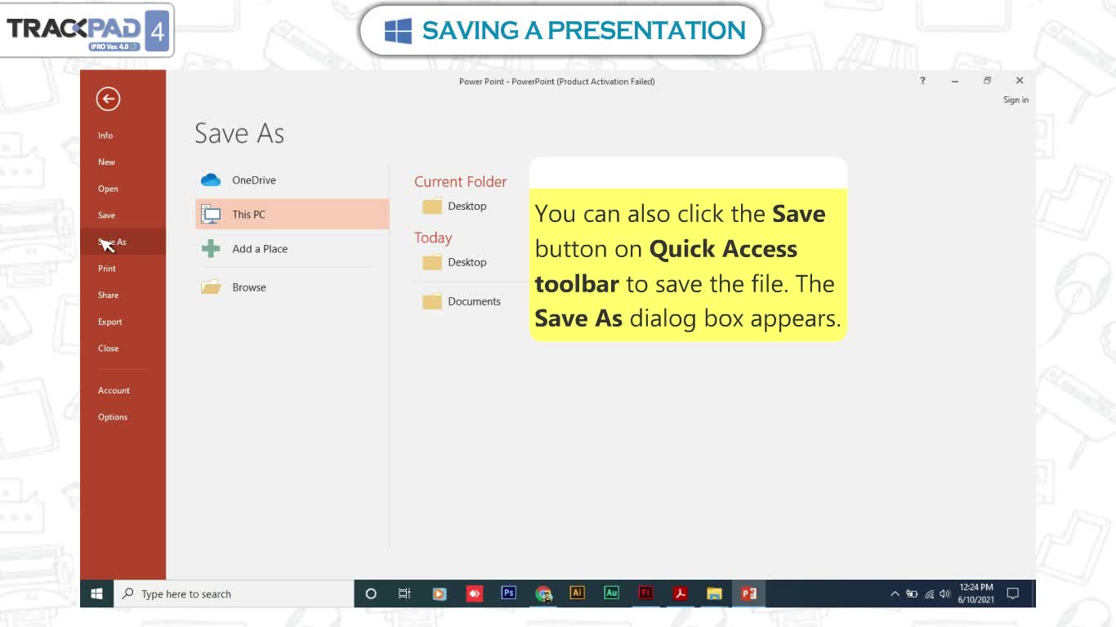Launch Photoshop from taskbar
1116x627 pixels.
click(x=508, y=594)
